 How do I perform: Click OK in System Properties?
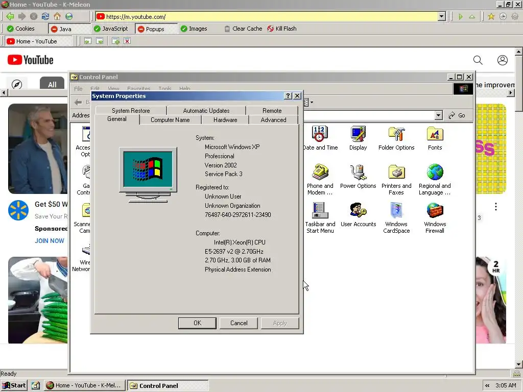[197, 323]
